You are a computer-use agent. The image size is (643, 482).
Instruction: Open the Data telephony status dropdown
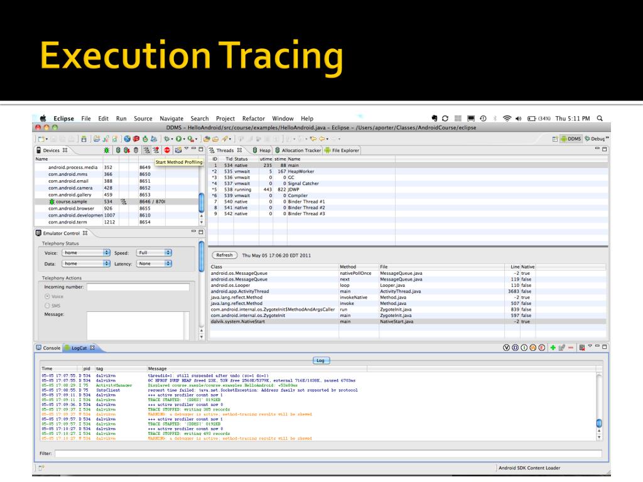click(x=86, y=264)
